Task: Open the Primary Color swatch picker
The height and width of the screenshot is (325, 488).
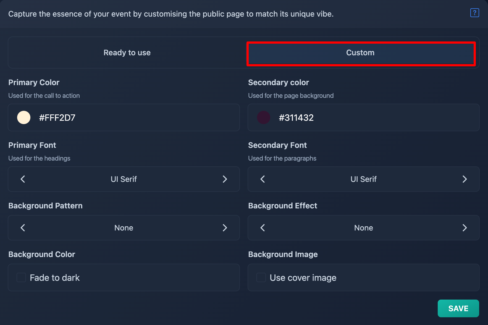Action: point(24,117)
